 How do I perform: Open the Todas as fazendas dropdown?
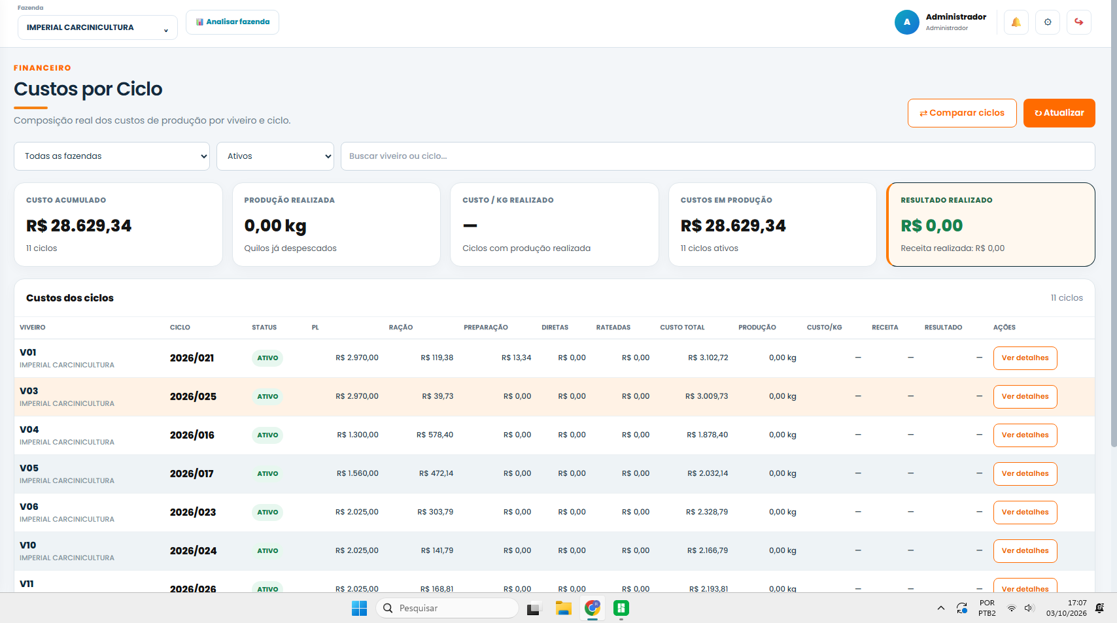pyautogui.click(x=112, y=156)
